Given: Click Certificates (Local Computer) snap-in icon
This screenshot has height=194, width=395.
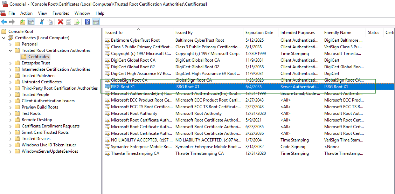Looking at the screenshot, I should [x=11, y=38].
